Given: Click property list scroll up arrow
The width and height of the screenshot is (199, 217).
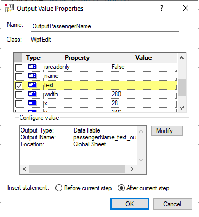Looking at the screenshot, I should coord(181,58).
